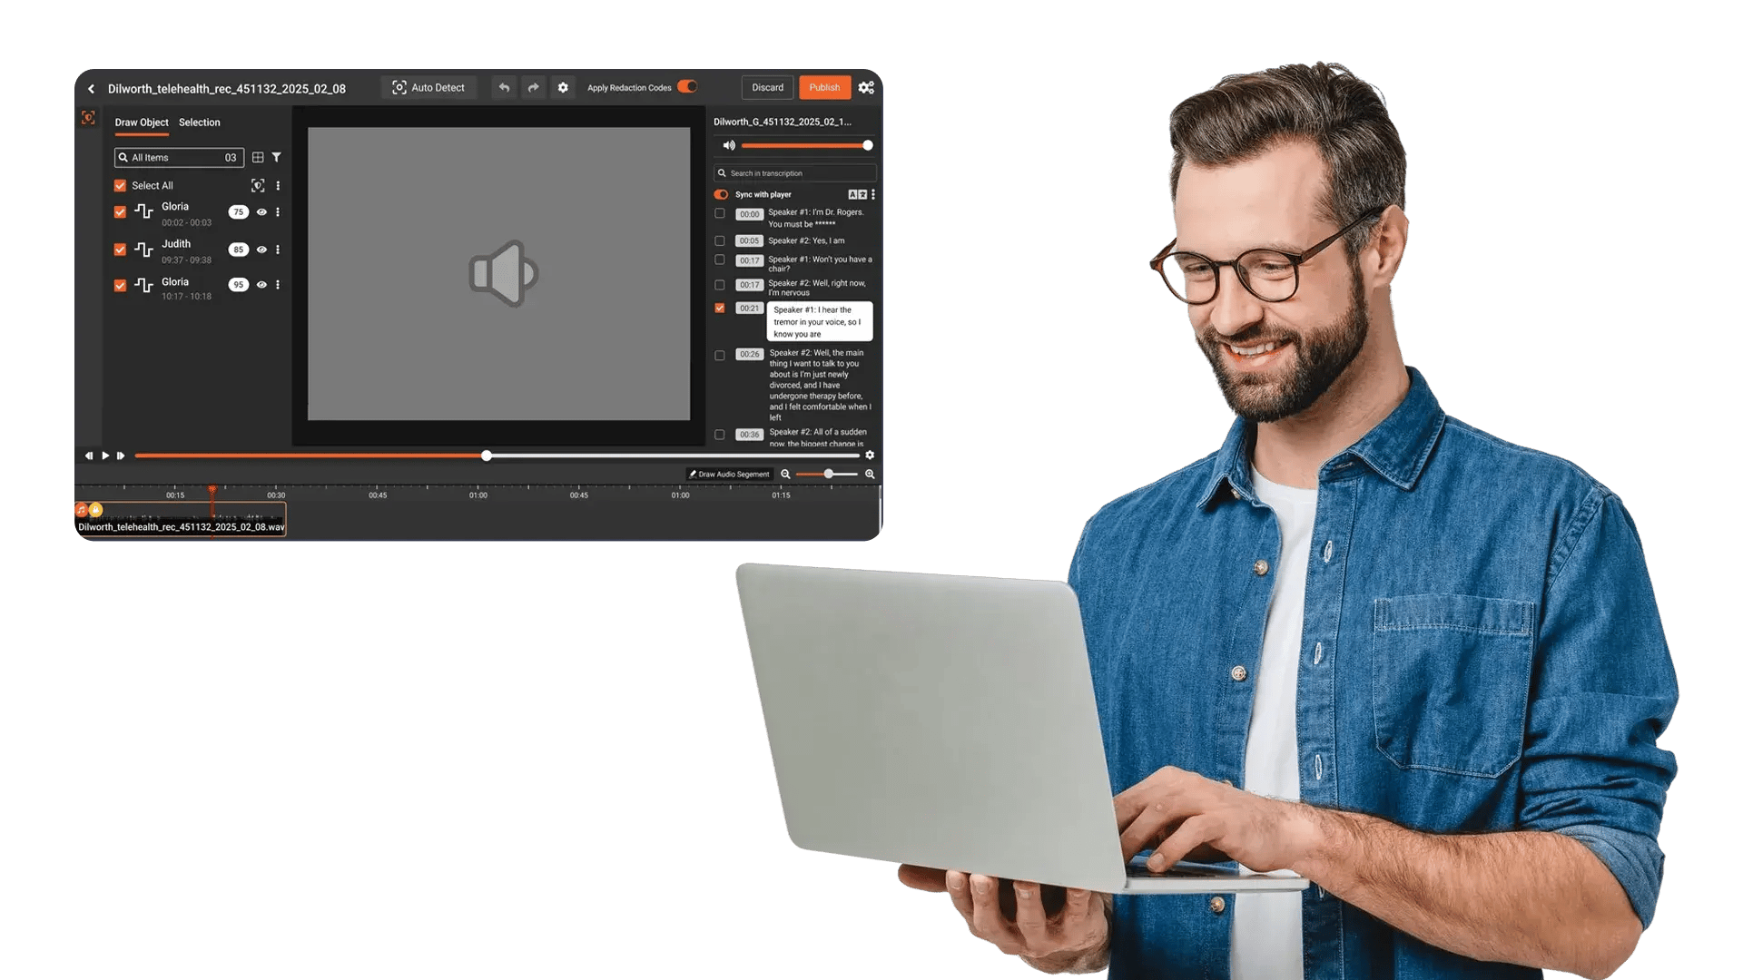Check the 00:00 Speaker #1 transcript checkbox
Image resolution: width=1743 pixels, height=980 pixels.
720,213
